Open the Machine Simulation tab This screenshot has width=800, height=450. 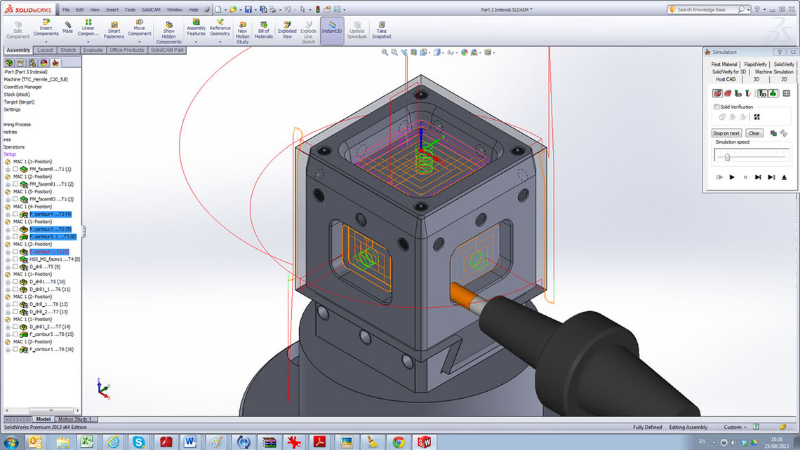(x=774, y=72)
